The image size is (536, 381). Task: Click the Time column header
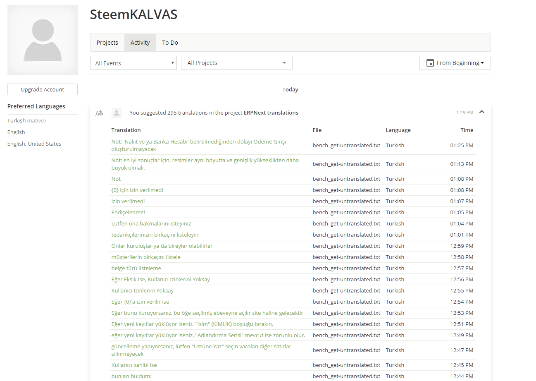[x=467, y=130]
